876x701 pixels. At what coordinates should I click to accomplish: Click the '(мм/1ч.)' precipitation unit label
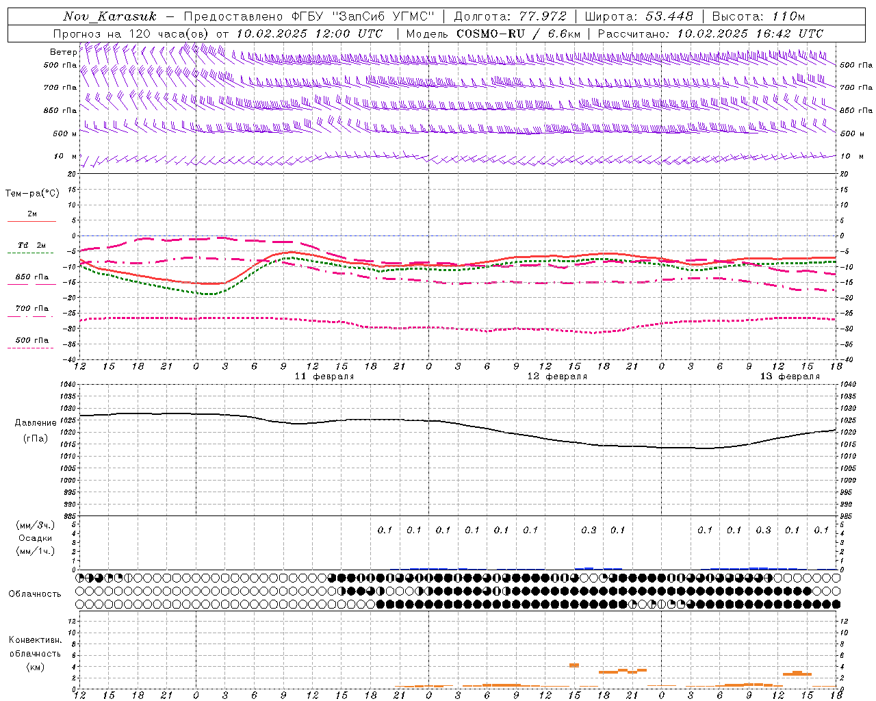coord(36,551)
